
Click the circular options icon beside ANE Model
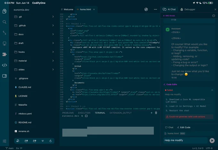[214, 16]
